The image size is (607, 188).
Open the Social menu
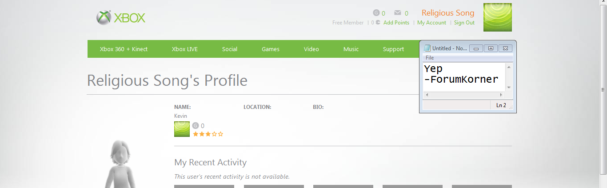point(230,49)
